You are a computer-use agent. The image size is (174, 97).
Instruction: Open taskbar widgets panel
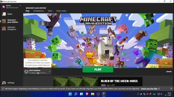tap(82, 94)
